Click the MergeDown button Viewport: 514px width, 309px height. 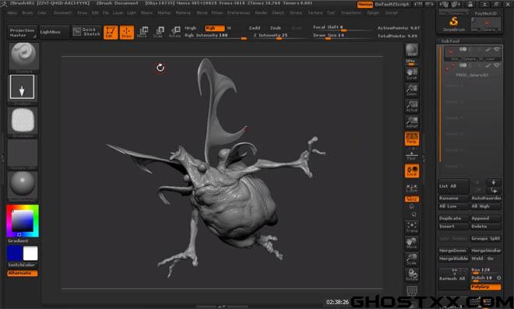[x=454, y=251]
